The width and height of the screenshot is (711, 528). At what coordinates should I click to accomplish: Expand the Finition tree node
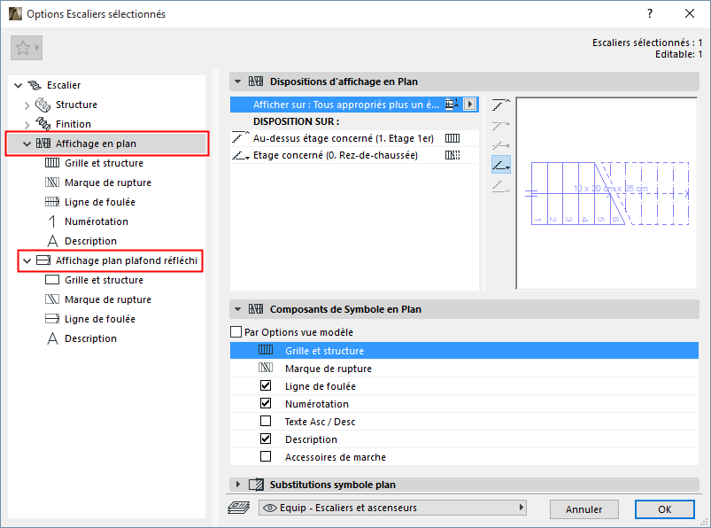27,124
